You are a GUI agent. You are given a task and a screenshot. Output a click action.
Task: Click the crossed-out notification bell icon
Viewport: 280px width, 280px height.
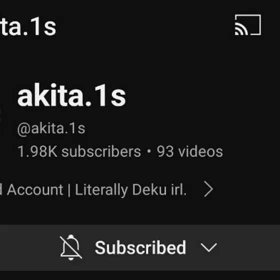tap(71, 247)
